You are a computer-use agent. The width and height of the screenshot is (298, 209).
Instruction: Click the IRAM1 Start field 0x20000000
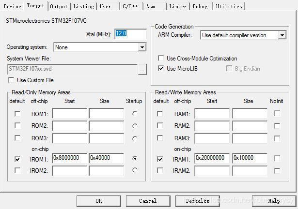212,158
